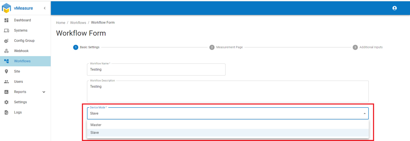Viewport: 410px width, 141px height.
Task: Click the Webhook icon
Action: pos(6,51)
